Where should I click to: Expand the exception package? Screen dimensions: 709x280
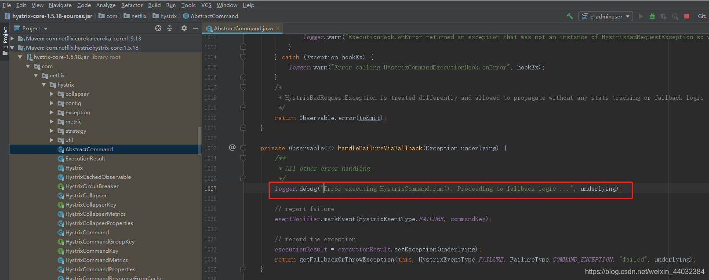51,112
